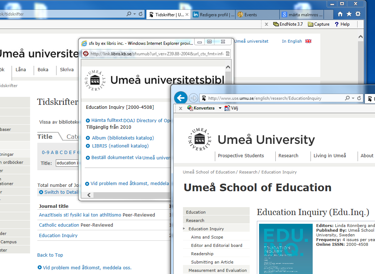The width and height of the screenshot is (375, 274).
Task: Open EndNote 3.7 toolbar button
Action: click(288, 24)
